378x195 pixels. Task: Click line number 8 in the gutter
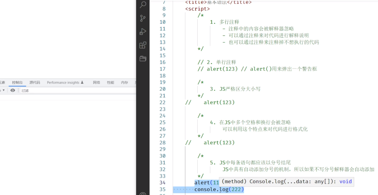coord(164,9)
